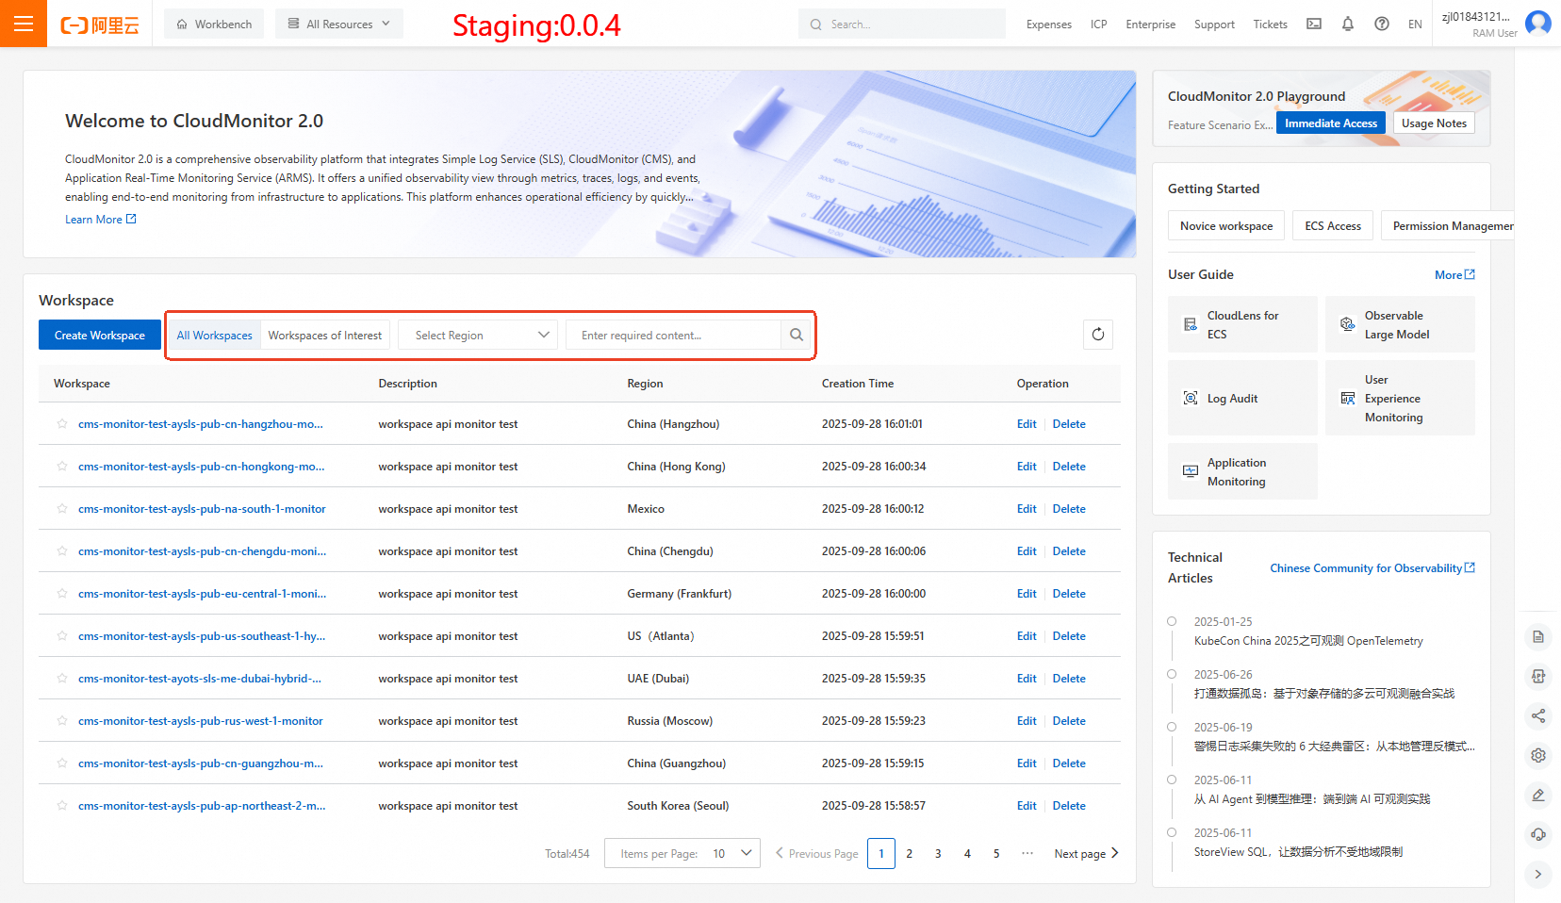
Task: Open Usage Notes for the playground
Action: (x=1434, y=123)
